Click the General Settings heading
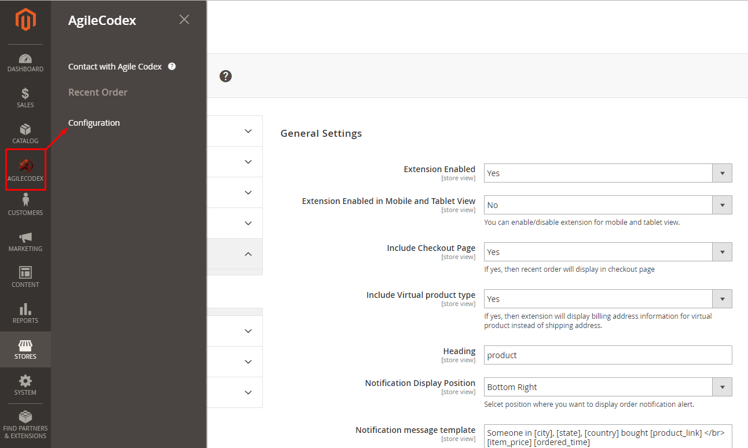The width and height of the screenshot is (748, 448). pos(321,133)
